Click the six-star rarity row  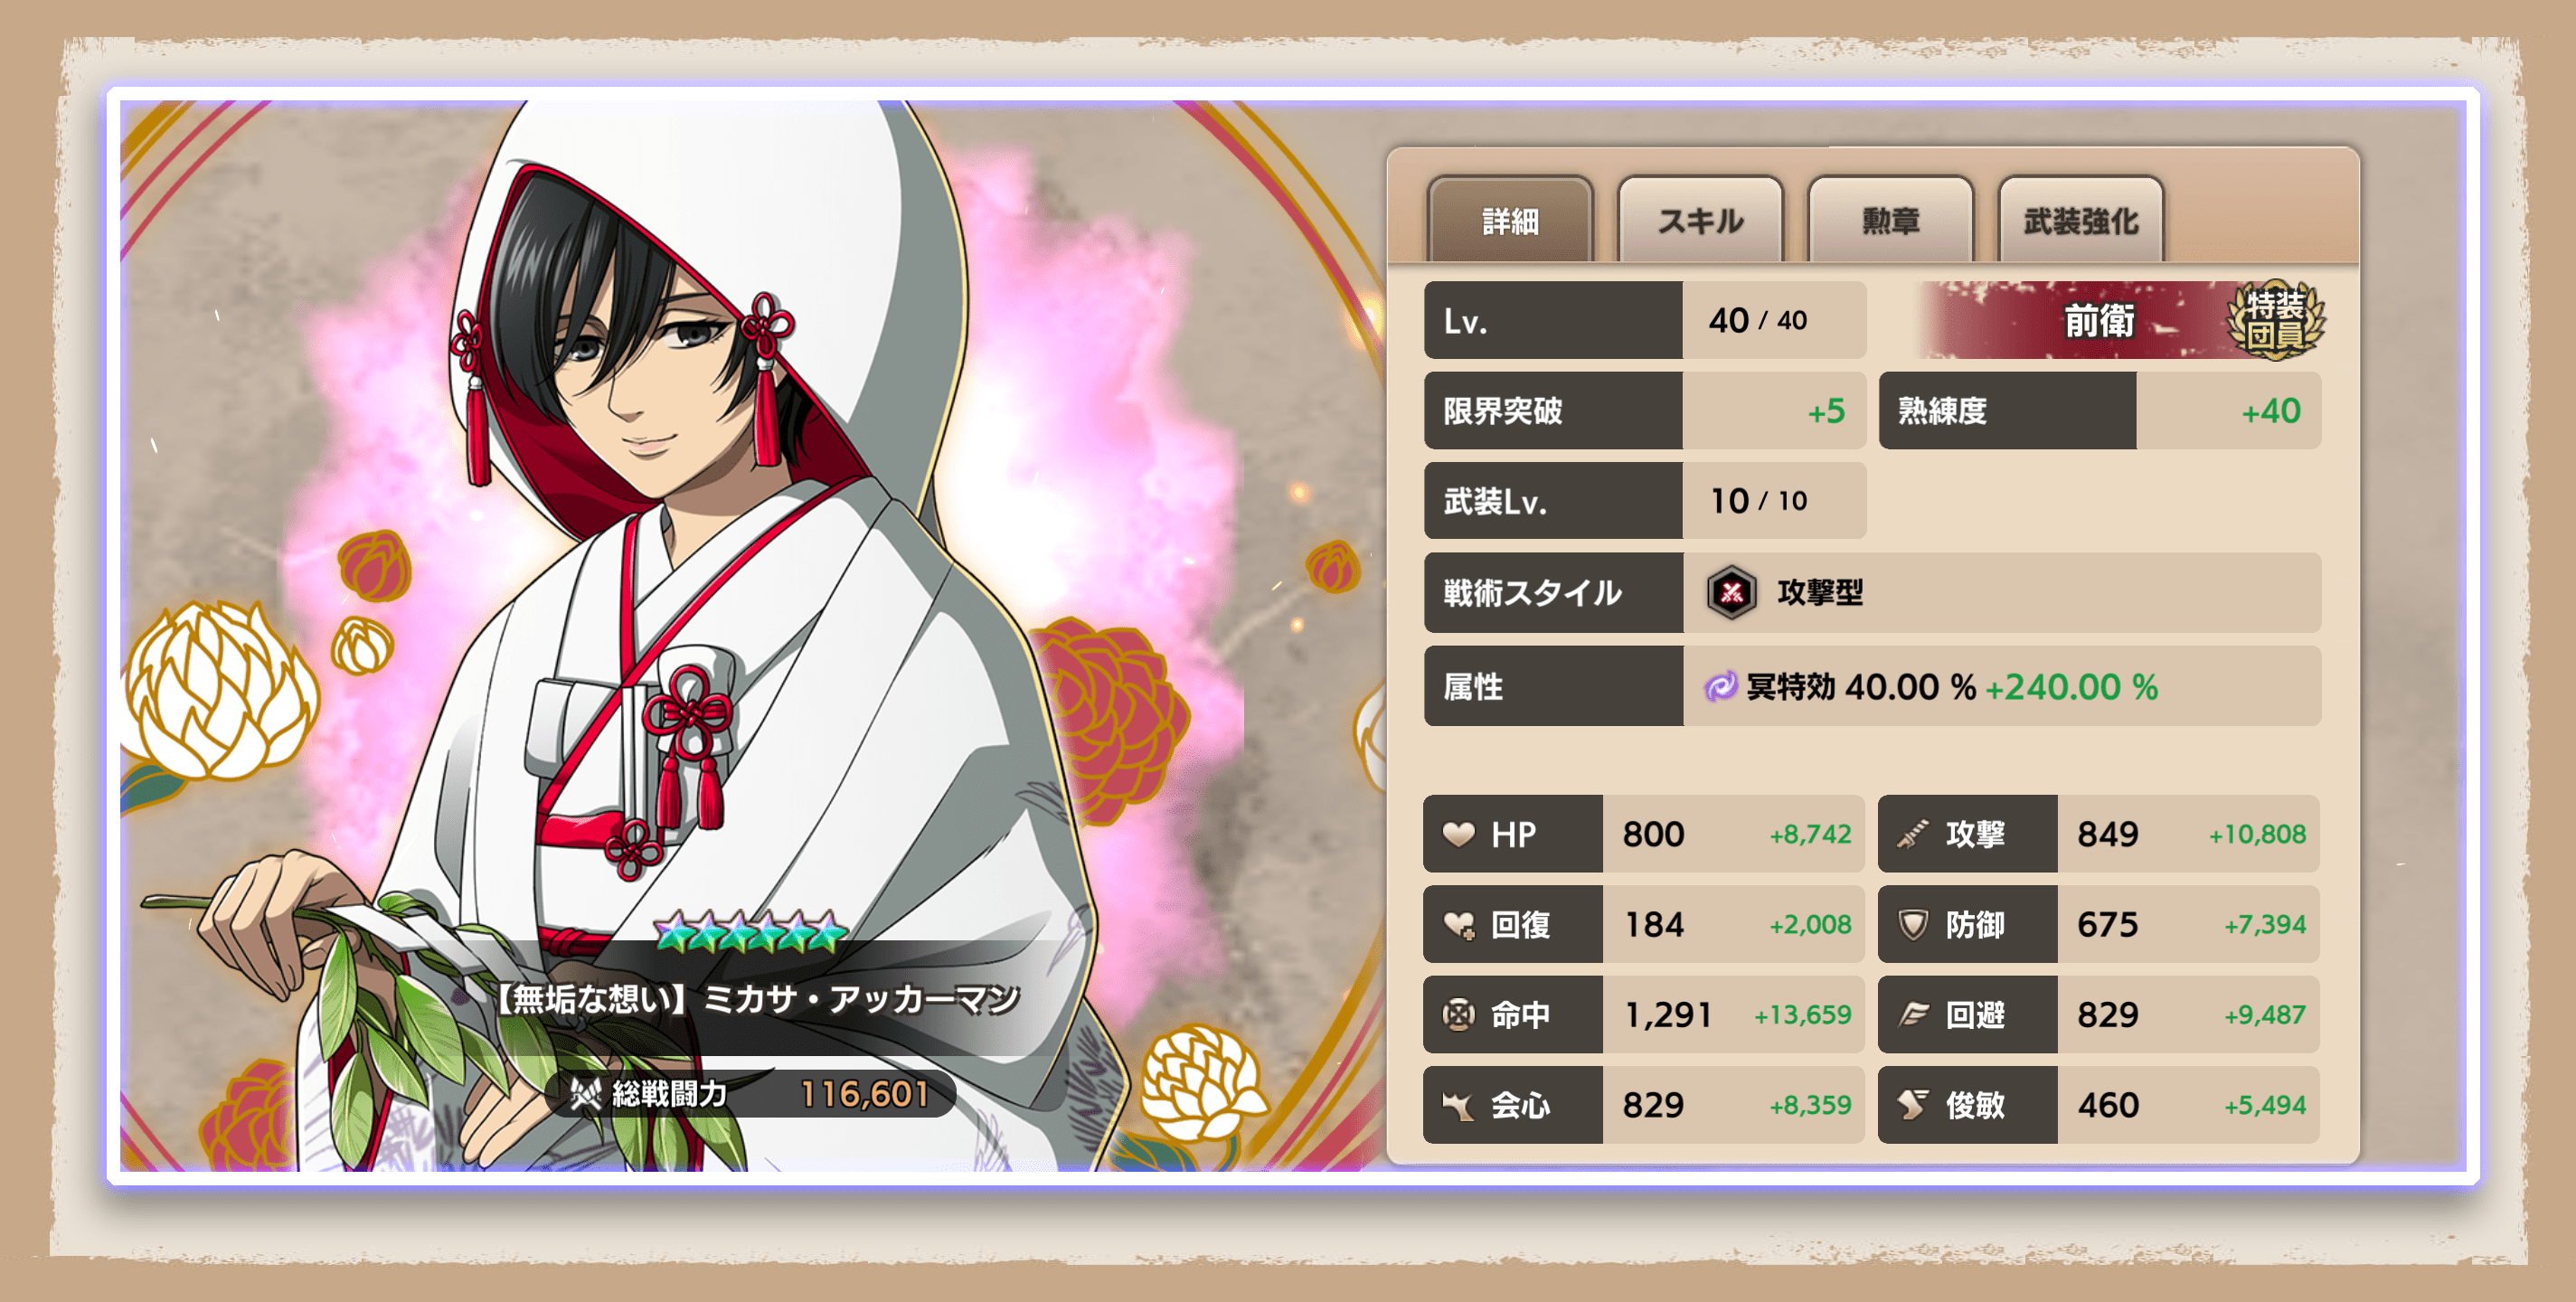coord(750,932)
